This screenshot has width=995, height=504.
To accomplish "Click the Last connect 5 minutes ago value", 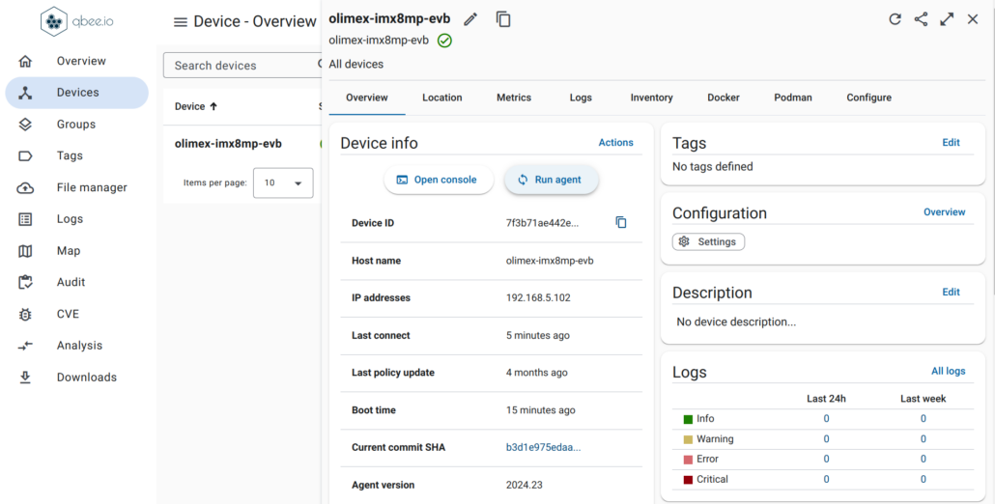I will click(x=538, y=335).
